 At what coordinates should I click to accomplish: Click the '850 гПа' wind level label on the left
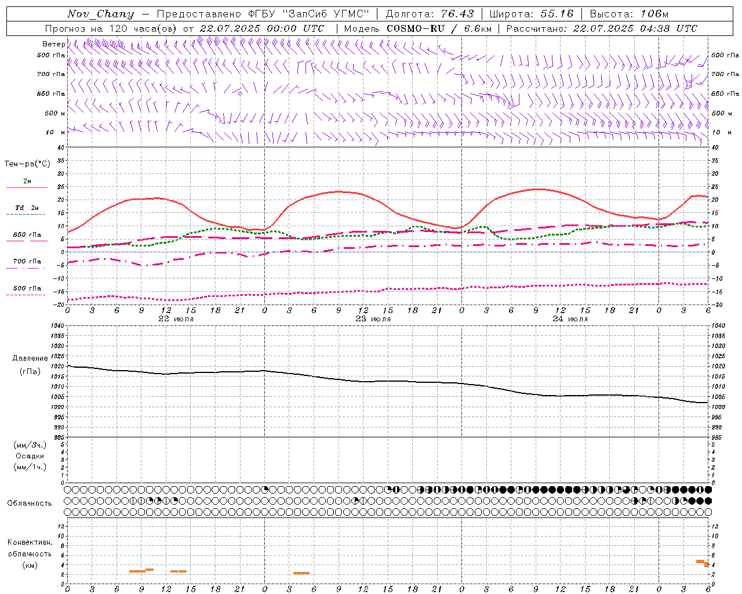pyautogui.click(x=51, y=94)
